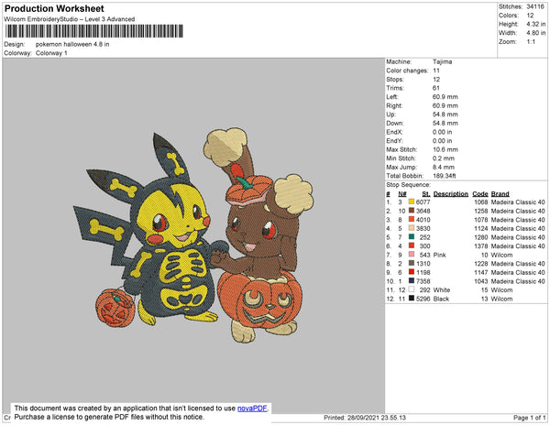The image size is (550, 425).
Task: Click the 'Code' column header
Action: pos(480,194)
